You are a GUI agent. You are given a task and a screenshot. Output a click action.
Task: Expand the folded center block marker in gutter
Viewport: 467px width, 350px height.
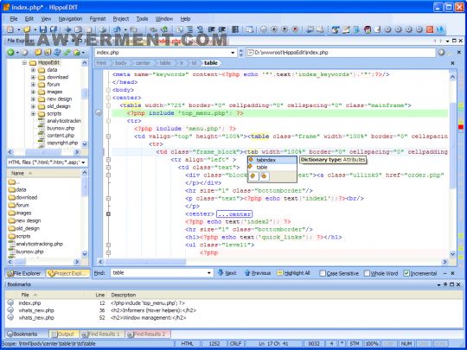click(108, 214)
